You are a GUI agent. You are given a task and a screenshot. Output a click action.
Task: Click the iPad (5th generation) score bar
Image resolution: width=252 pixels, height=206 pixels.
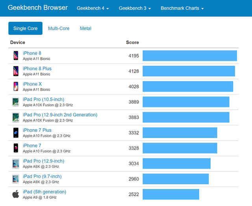pyautogui.click(x=171, y=194)
